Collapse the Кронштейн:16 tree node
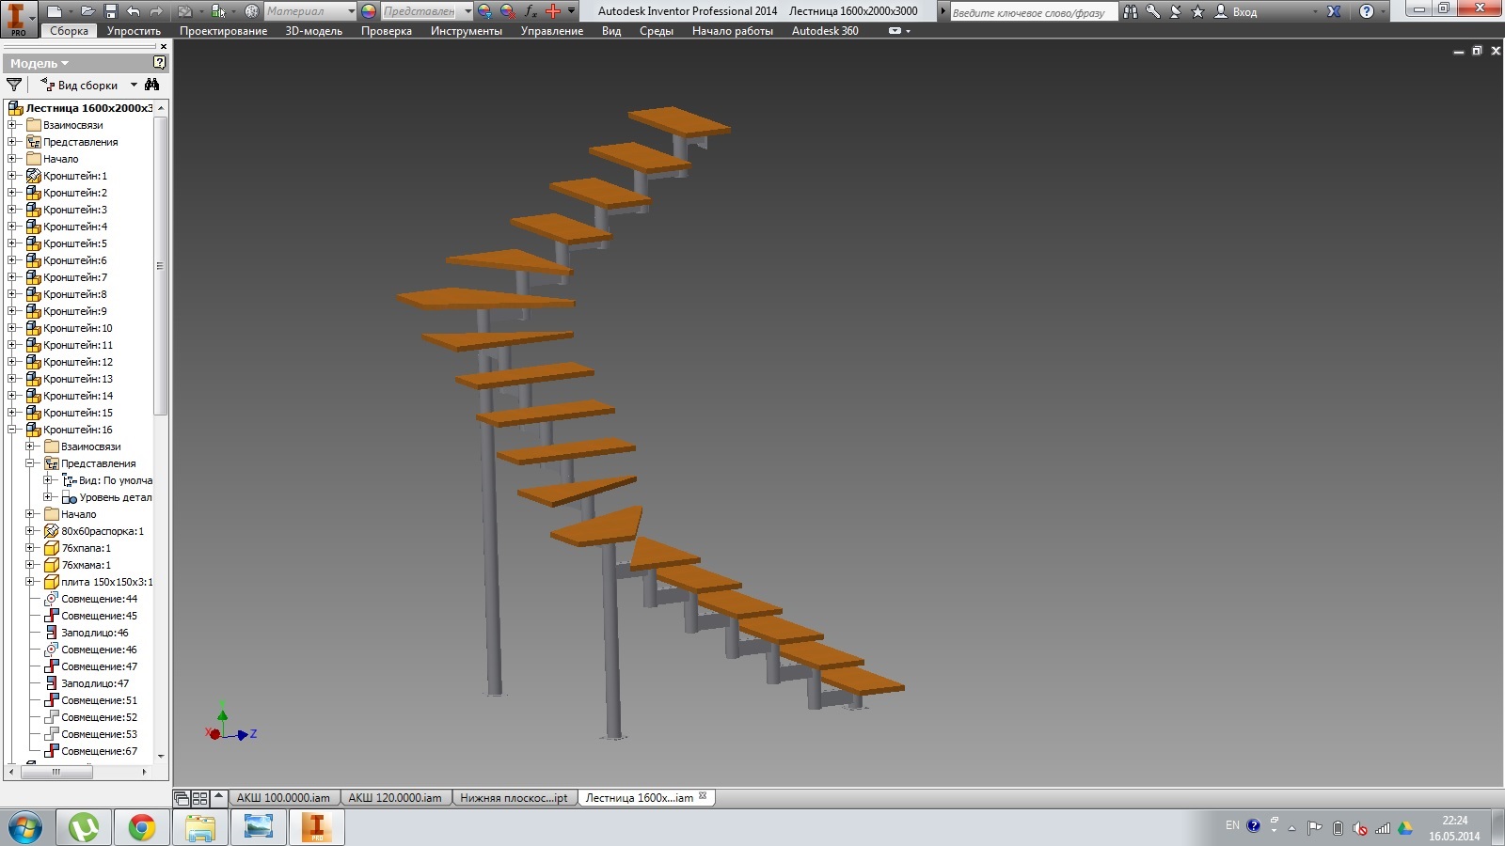 tap(12, 430)
